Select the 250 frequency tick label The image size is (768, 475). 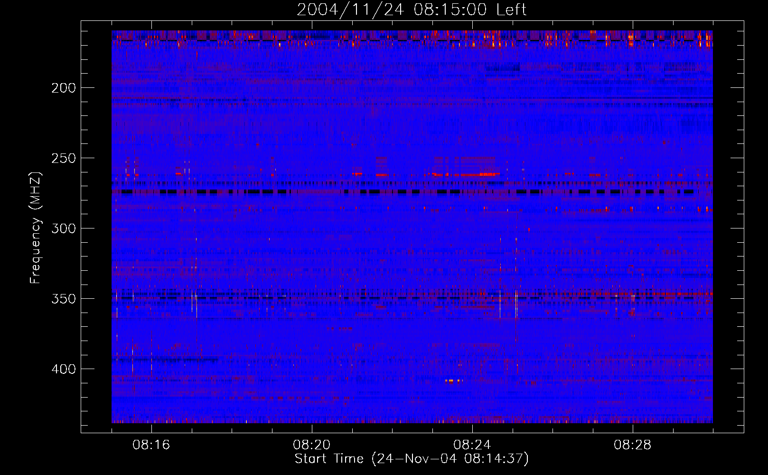[x=63, y=158]
